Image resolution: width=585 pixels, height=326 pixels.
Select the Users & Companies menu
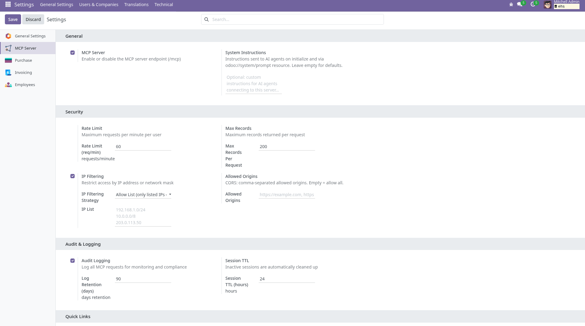[x=98, y=5]
